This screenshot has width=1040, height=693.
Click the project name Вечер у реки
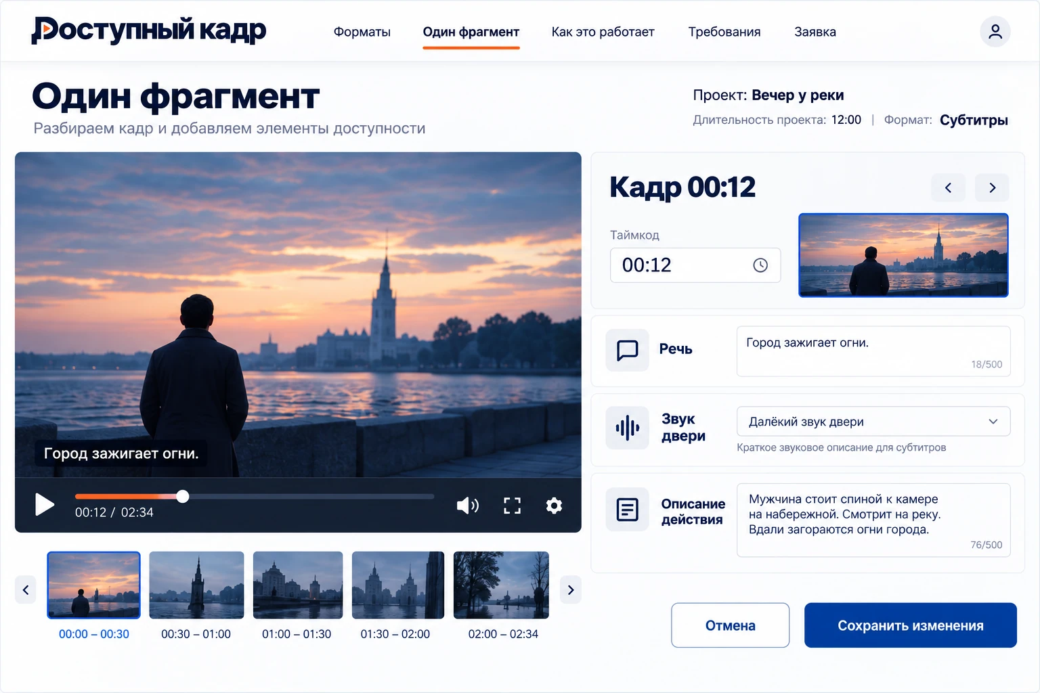point(798,95)
